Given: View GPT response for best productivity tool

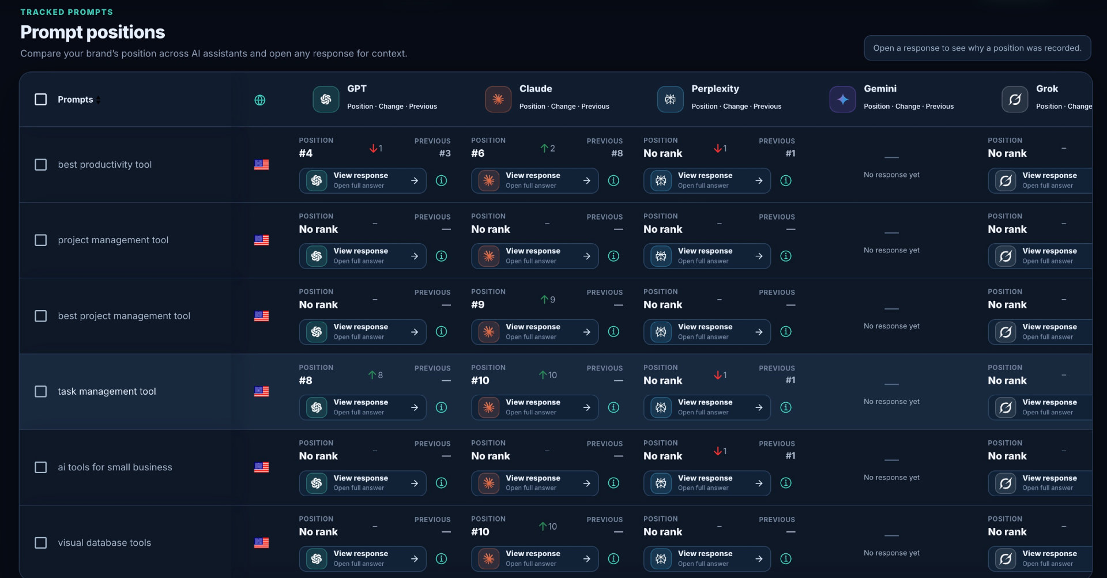Looking at the screenshot, I should coord(363,180).
